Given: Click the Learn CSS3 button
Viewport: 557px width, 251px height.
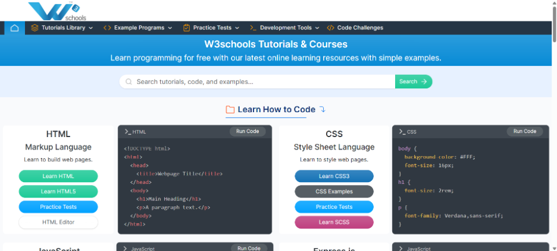Looking at the screenshot, I should 334,176.
